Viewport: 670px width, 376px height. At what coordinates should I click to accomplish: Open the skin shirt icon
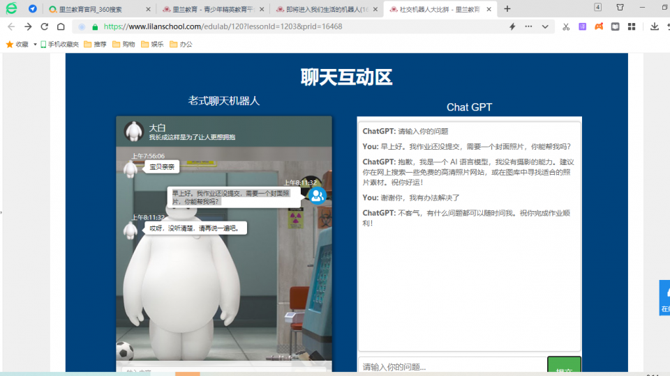click(x=620, y=7)
